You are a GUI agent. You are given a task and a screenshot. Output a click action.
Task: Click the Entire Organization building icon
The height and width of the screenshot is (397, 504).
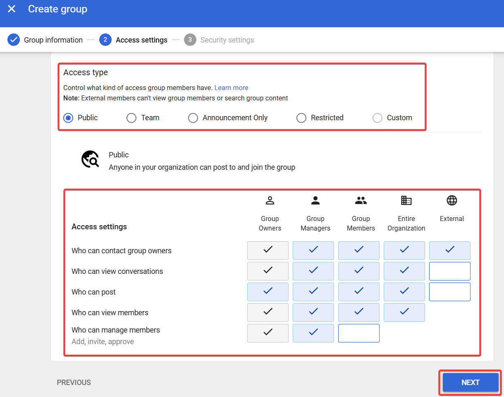click(406, 201)
